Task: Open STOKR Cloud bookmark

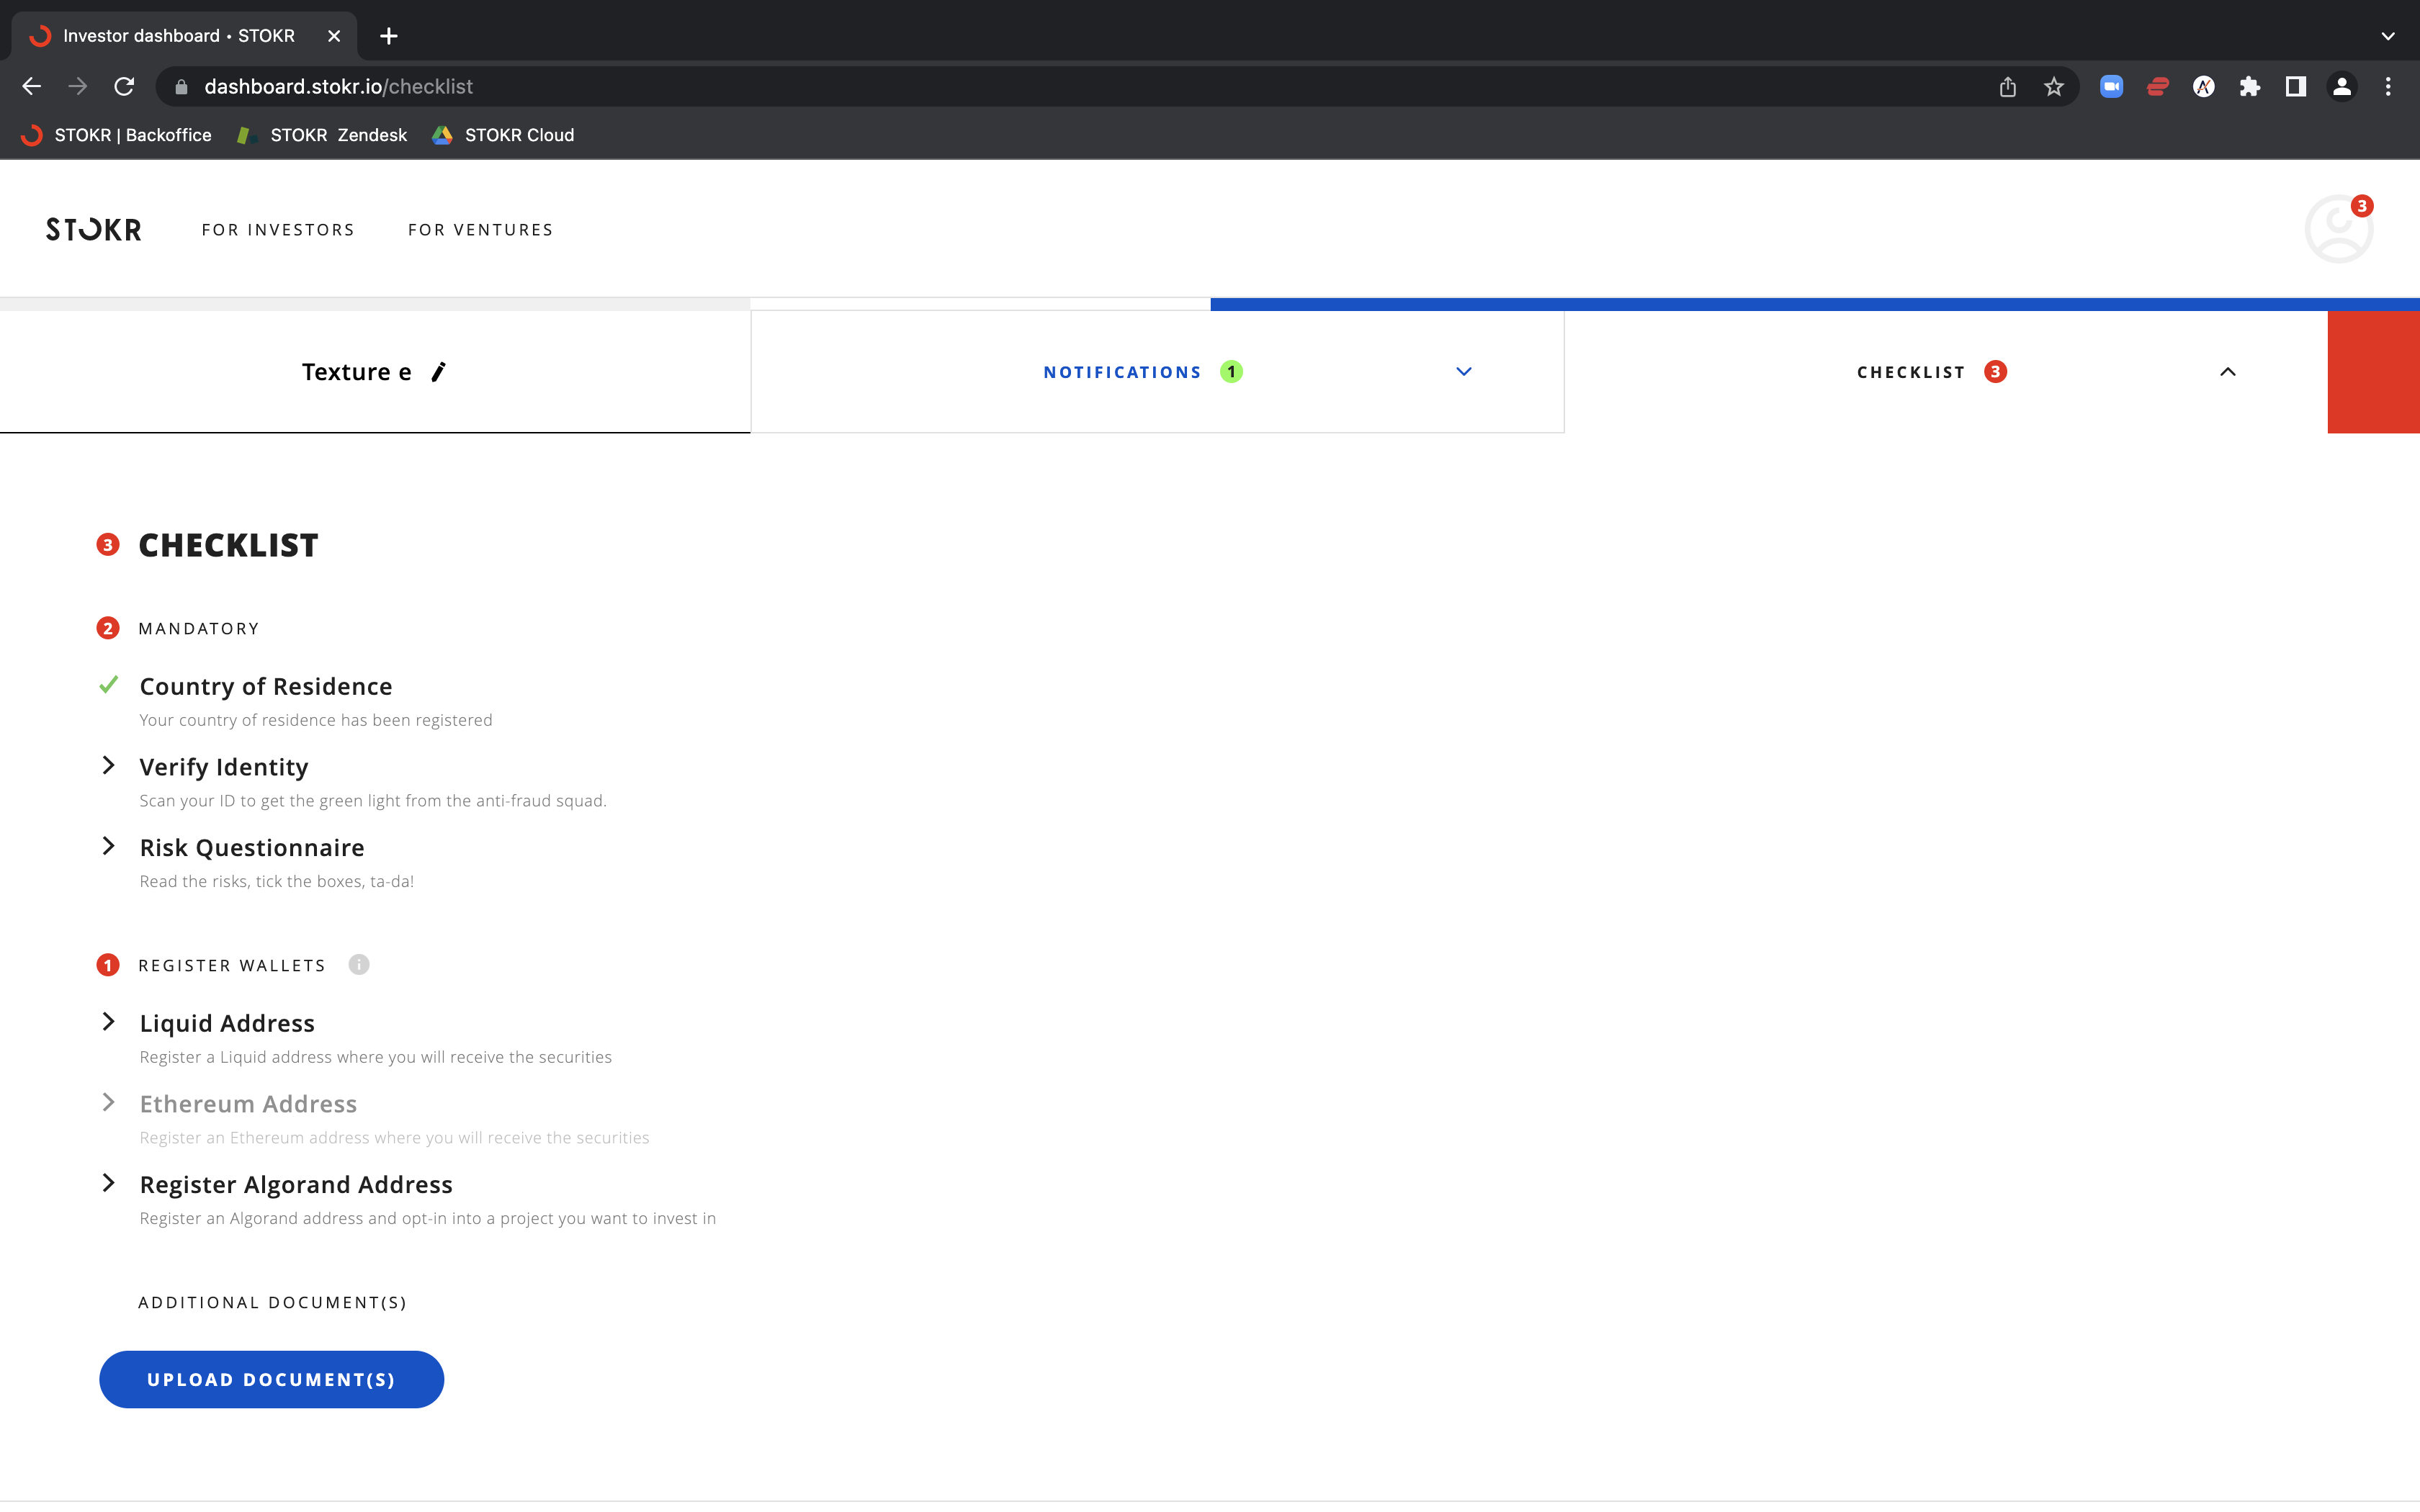Action: pos(503,135)
